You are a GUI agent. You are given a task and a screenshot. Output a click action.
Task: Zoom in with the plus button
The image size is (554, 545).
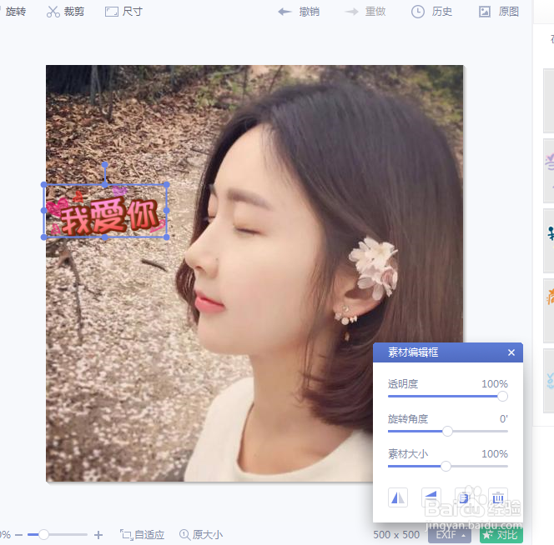tap(98, 535)
